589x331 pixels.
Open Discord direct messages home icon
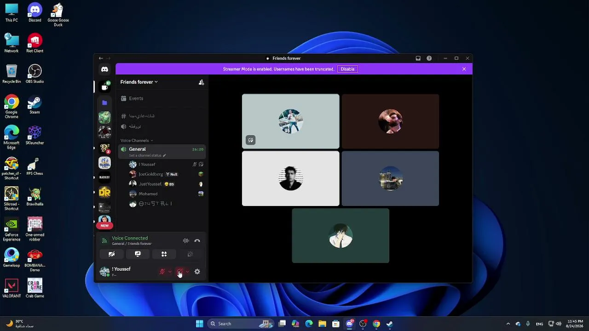click(x=104, y=69)
